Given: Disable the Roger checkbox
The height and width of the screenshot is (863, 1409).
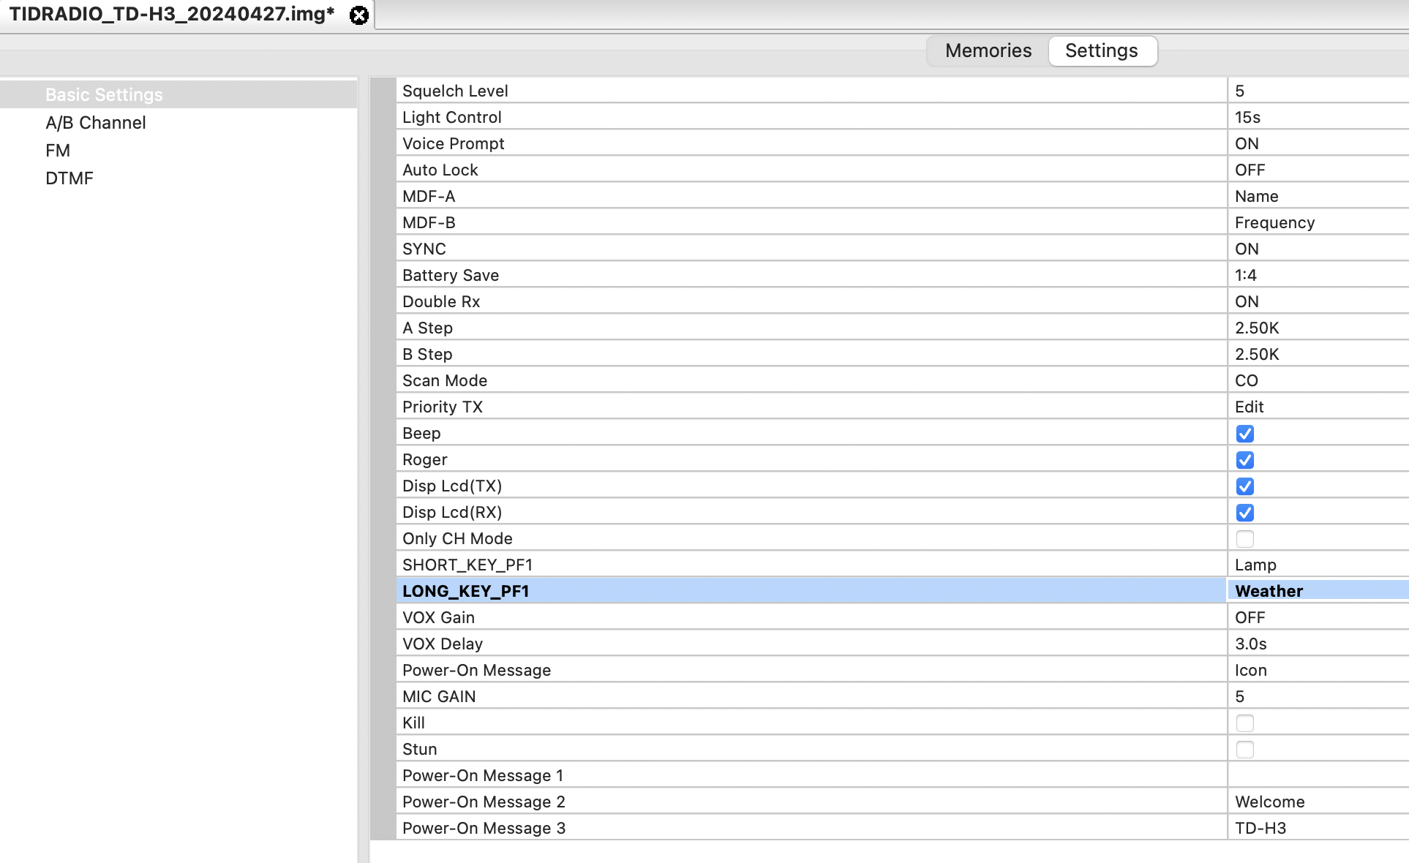Looking at the screenshot, I should [1244, 460].
